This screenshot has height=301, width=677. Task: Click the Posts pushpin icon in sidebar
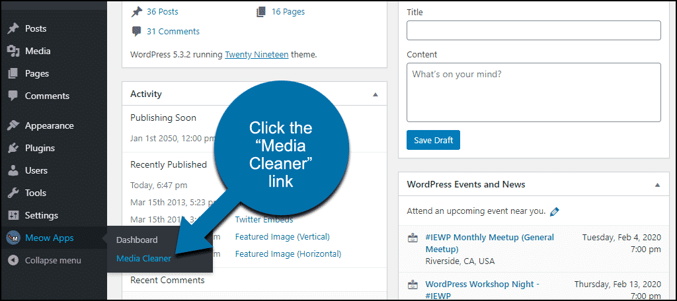click(13, 28)
